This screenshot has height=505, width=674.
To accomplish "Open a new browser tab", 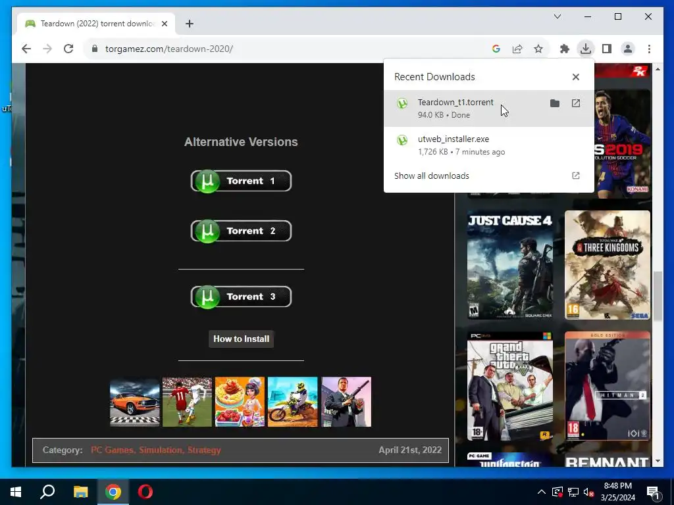I will click(x=189, y=24).
